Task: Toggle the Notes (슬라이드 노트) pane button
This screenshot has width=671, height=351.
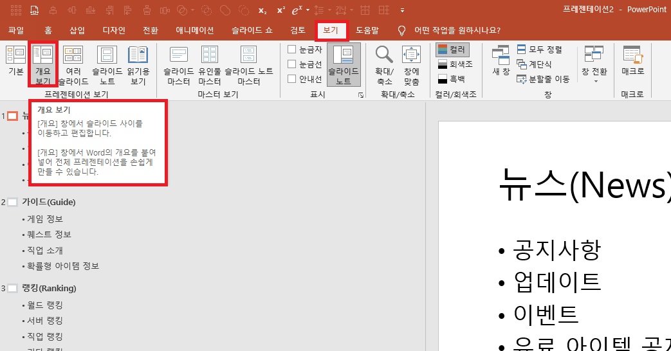Action: pos(343,65)
